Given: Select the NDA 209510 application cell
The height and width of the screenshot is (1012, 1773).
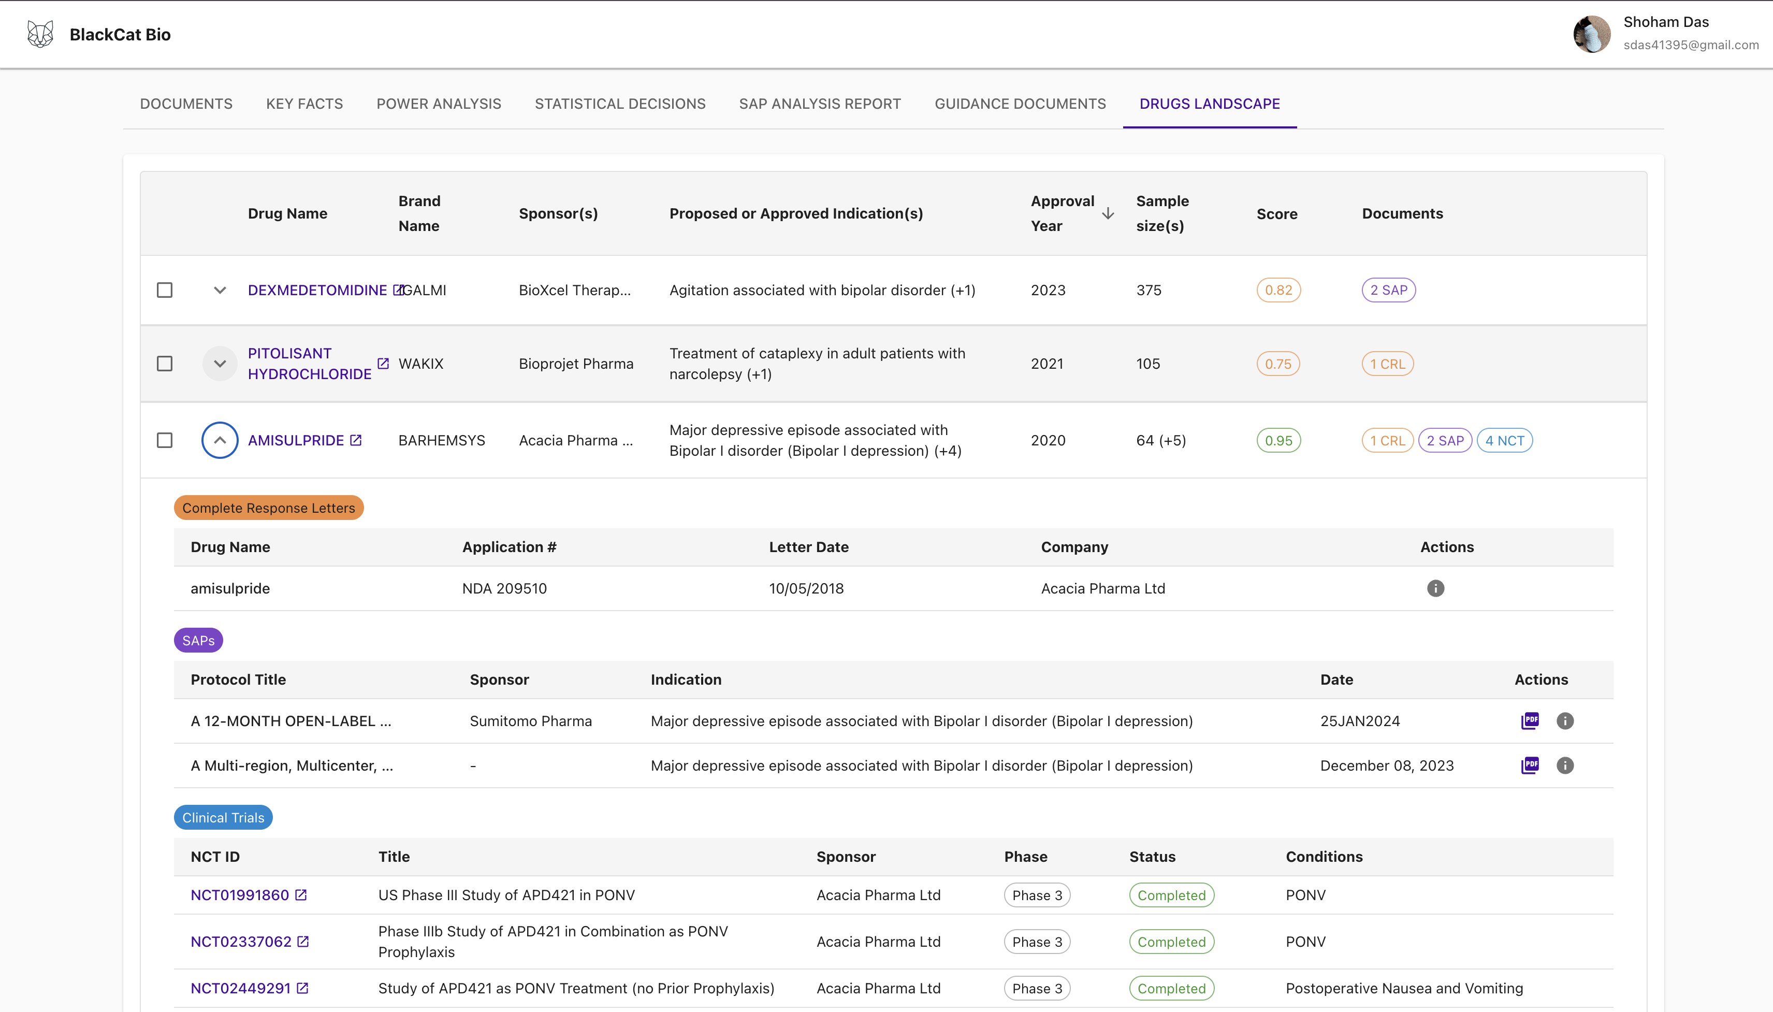Looking at the screenshot, I should click(504, 588).
